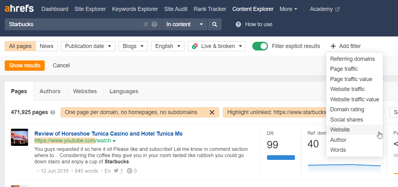The image size is (398, 187).
Task: Open the Horseshoe Tunica video thumbnail
Action: click(19, 137)
